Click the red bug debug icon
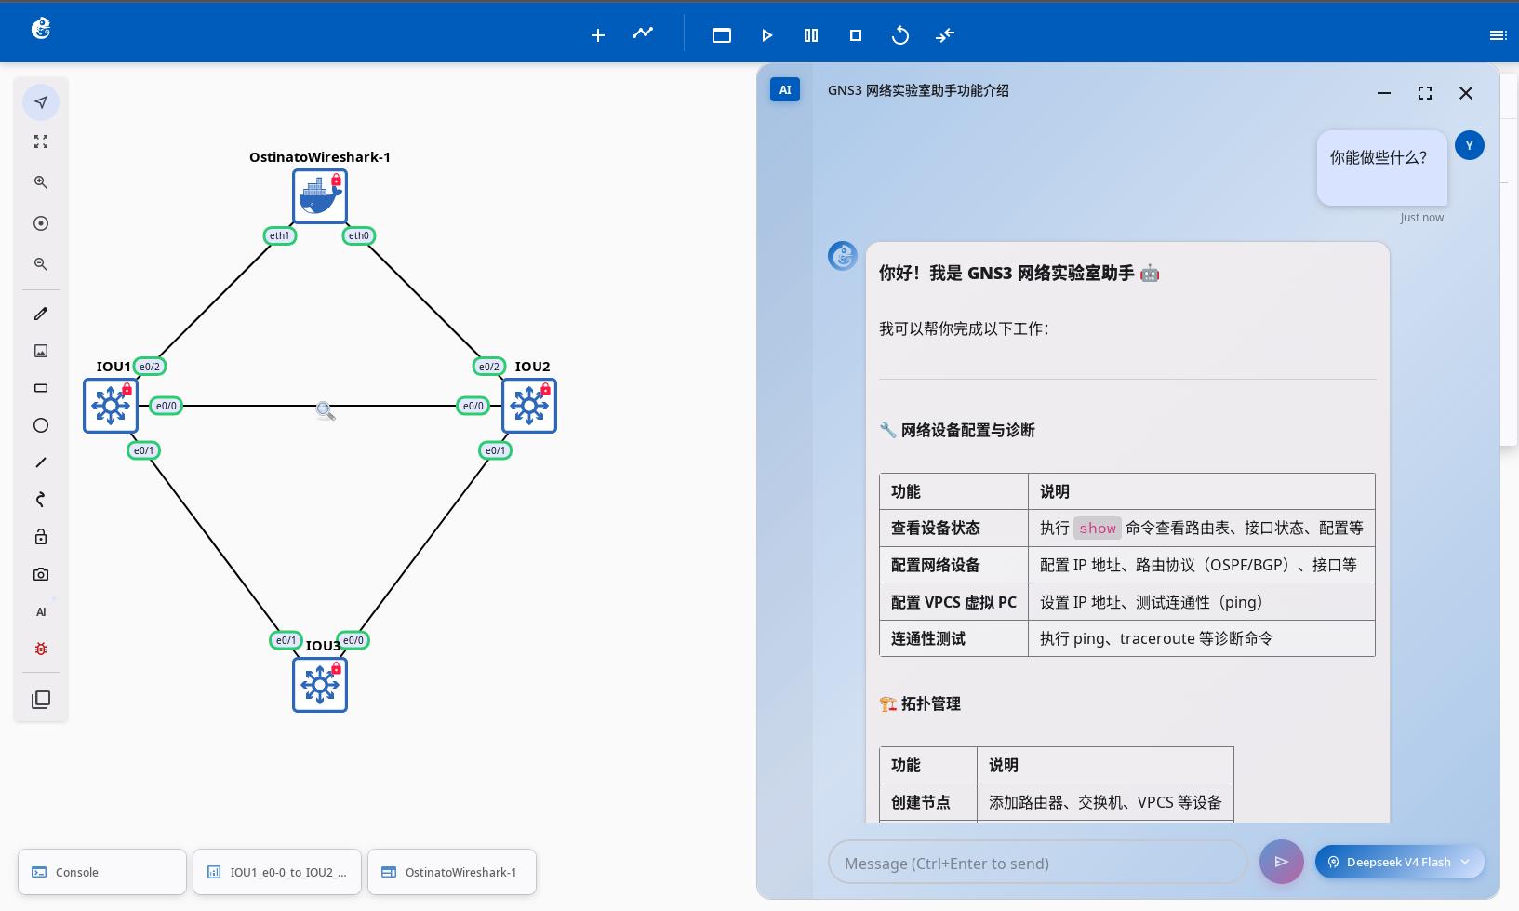This screenshot has width=1519, height=911. point(41,649)
